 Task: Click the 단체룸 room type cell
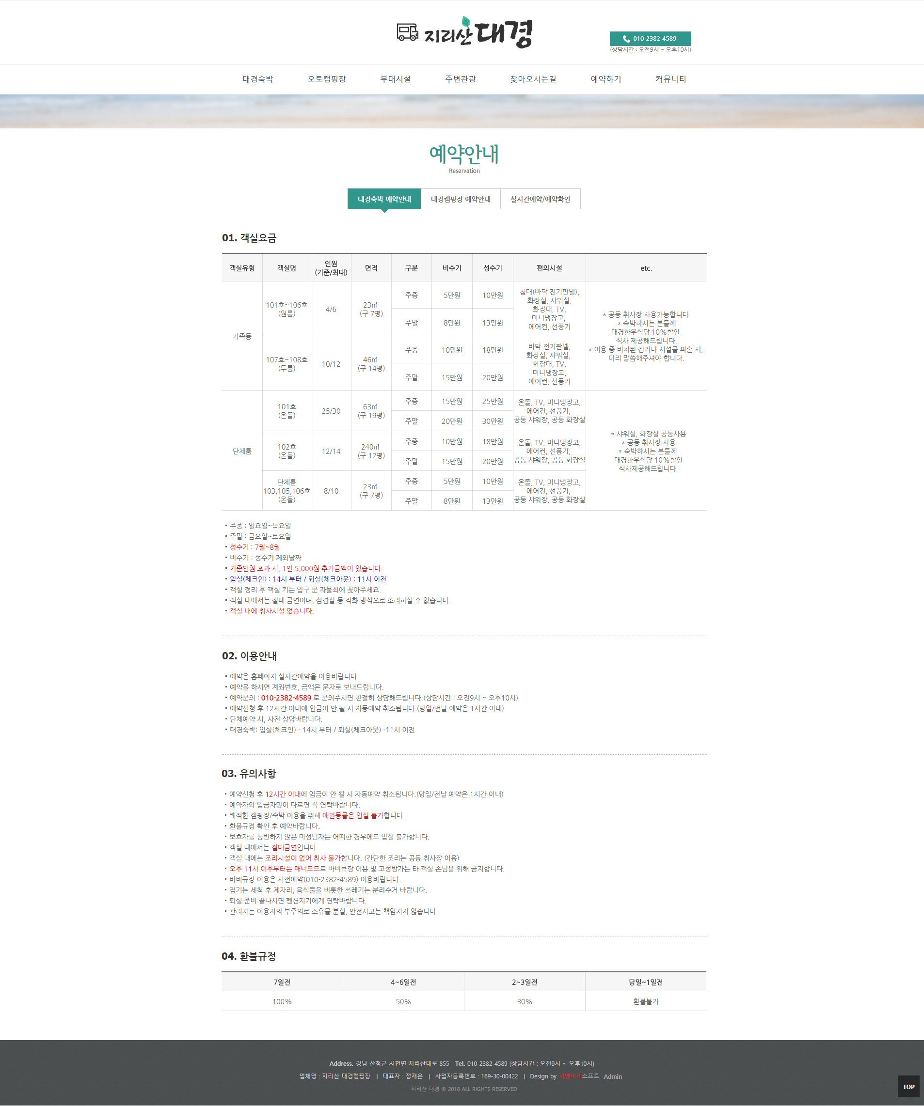[x=242, y=452]
